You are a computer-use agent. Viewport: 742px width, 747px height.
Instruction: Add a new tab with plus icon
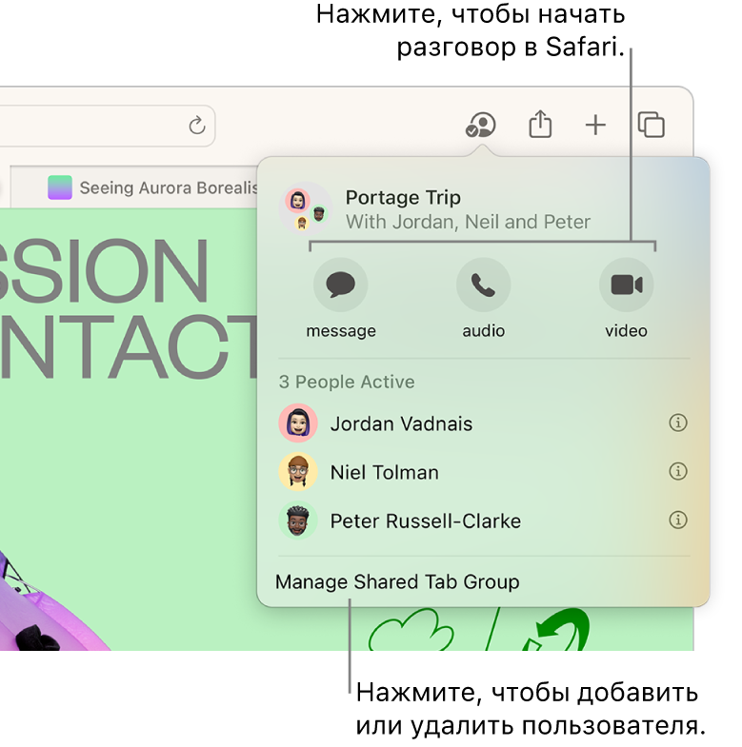595,126
